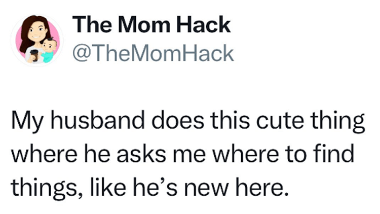Open the @TheMomHack handle link
Image resolution: width=380 pixels, height=214 pixels.
click(x=154, y=51)
